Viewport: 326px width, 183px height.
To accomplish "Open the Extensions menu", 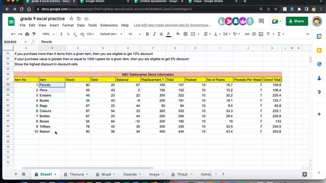I will [x=109, y=25].
